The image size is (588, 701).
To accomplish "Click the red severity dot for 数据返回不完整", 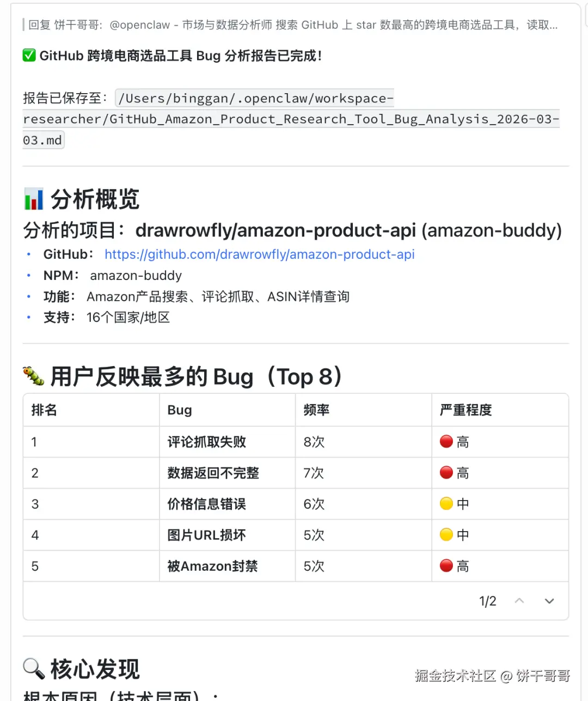I will pyautogui.click(x=446, y=473).
